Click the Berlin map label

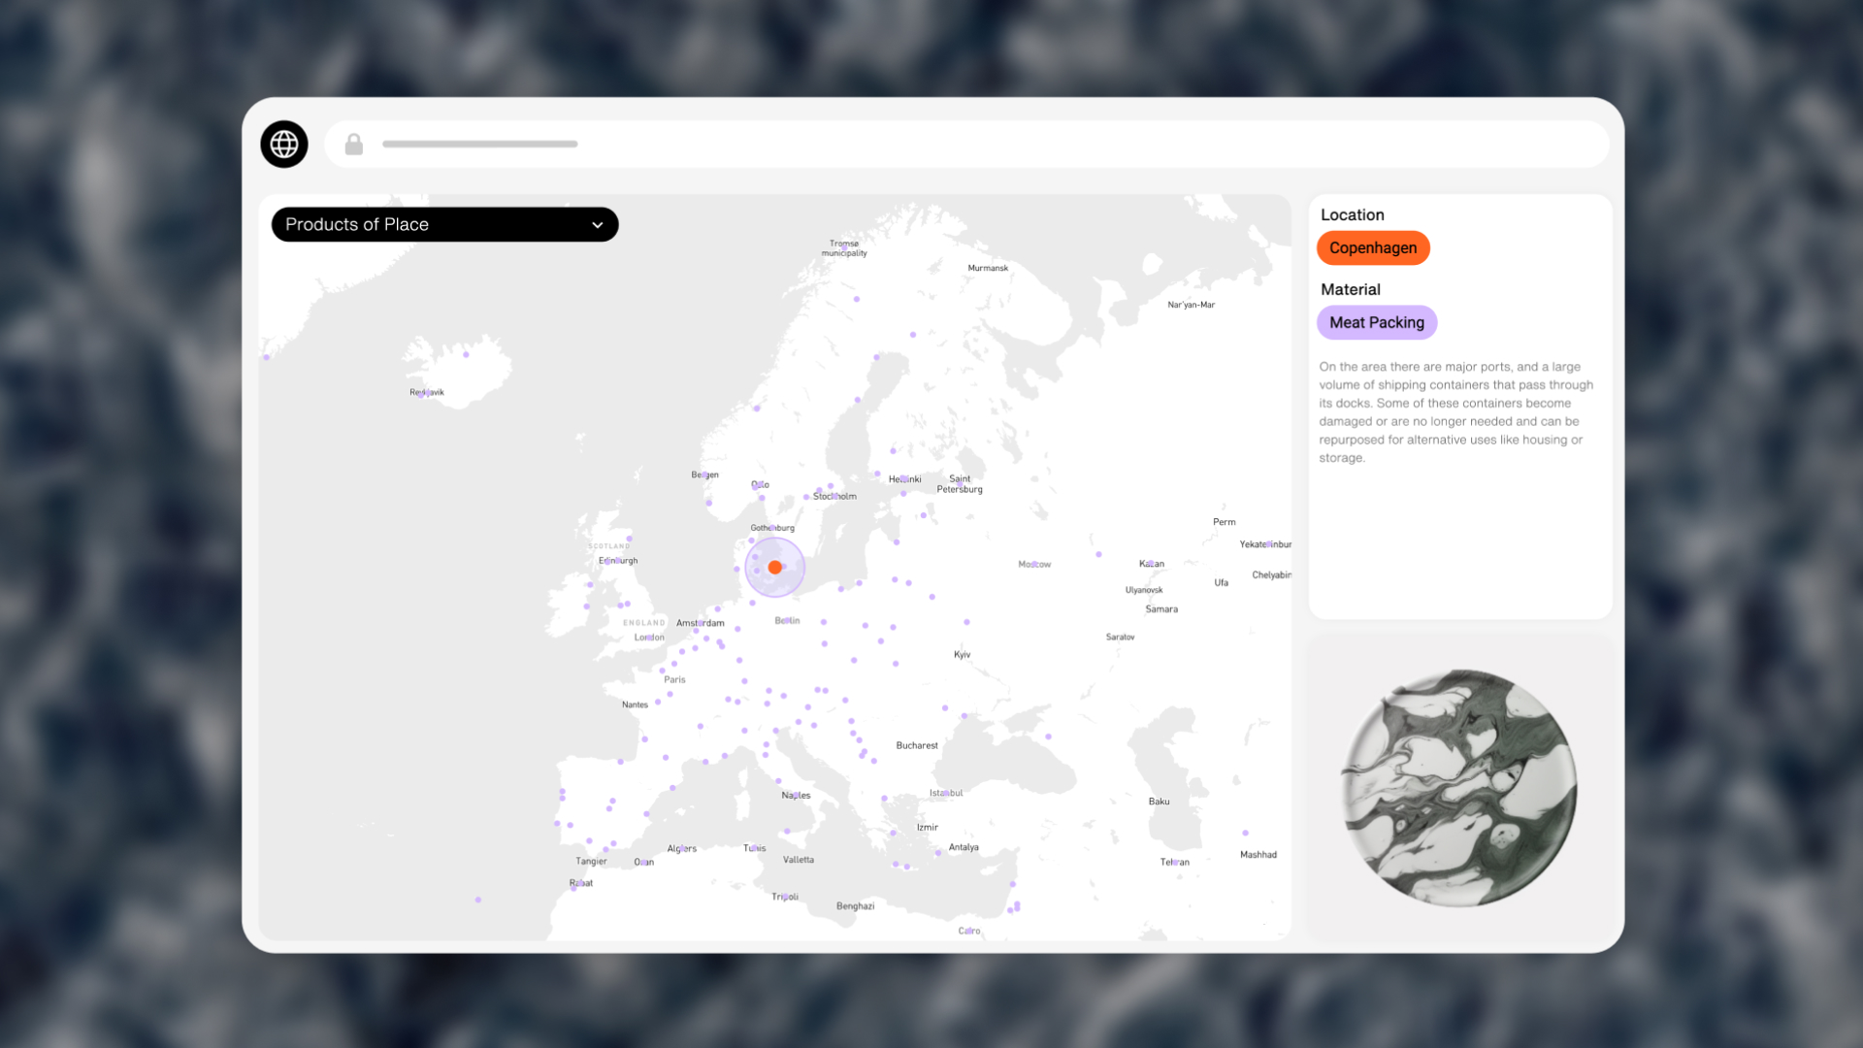pyautogui.click(x=787, y=620)
